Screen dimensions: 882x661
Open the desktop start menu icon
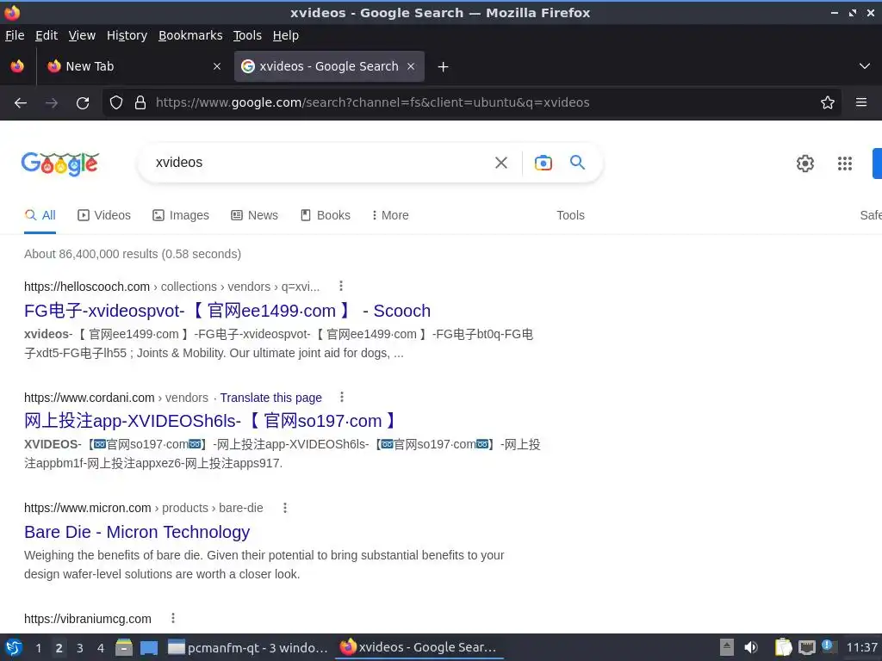point(14,647)
